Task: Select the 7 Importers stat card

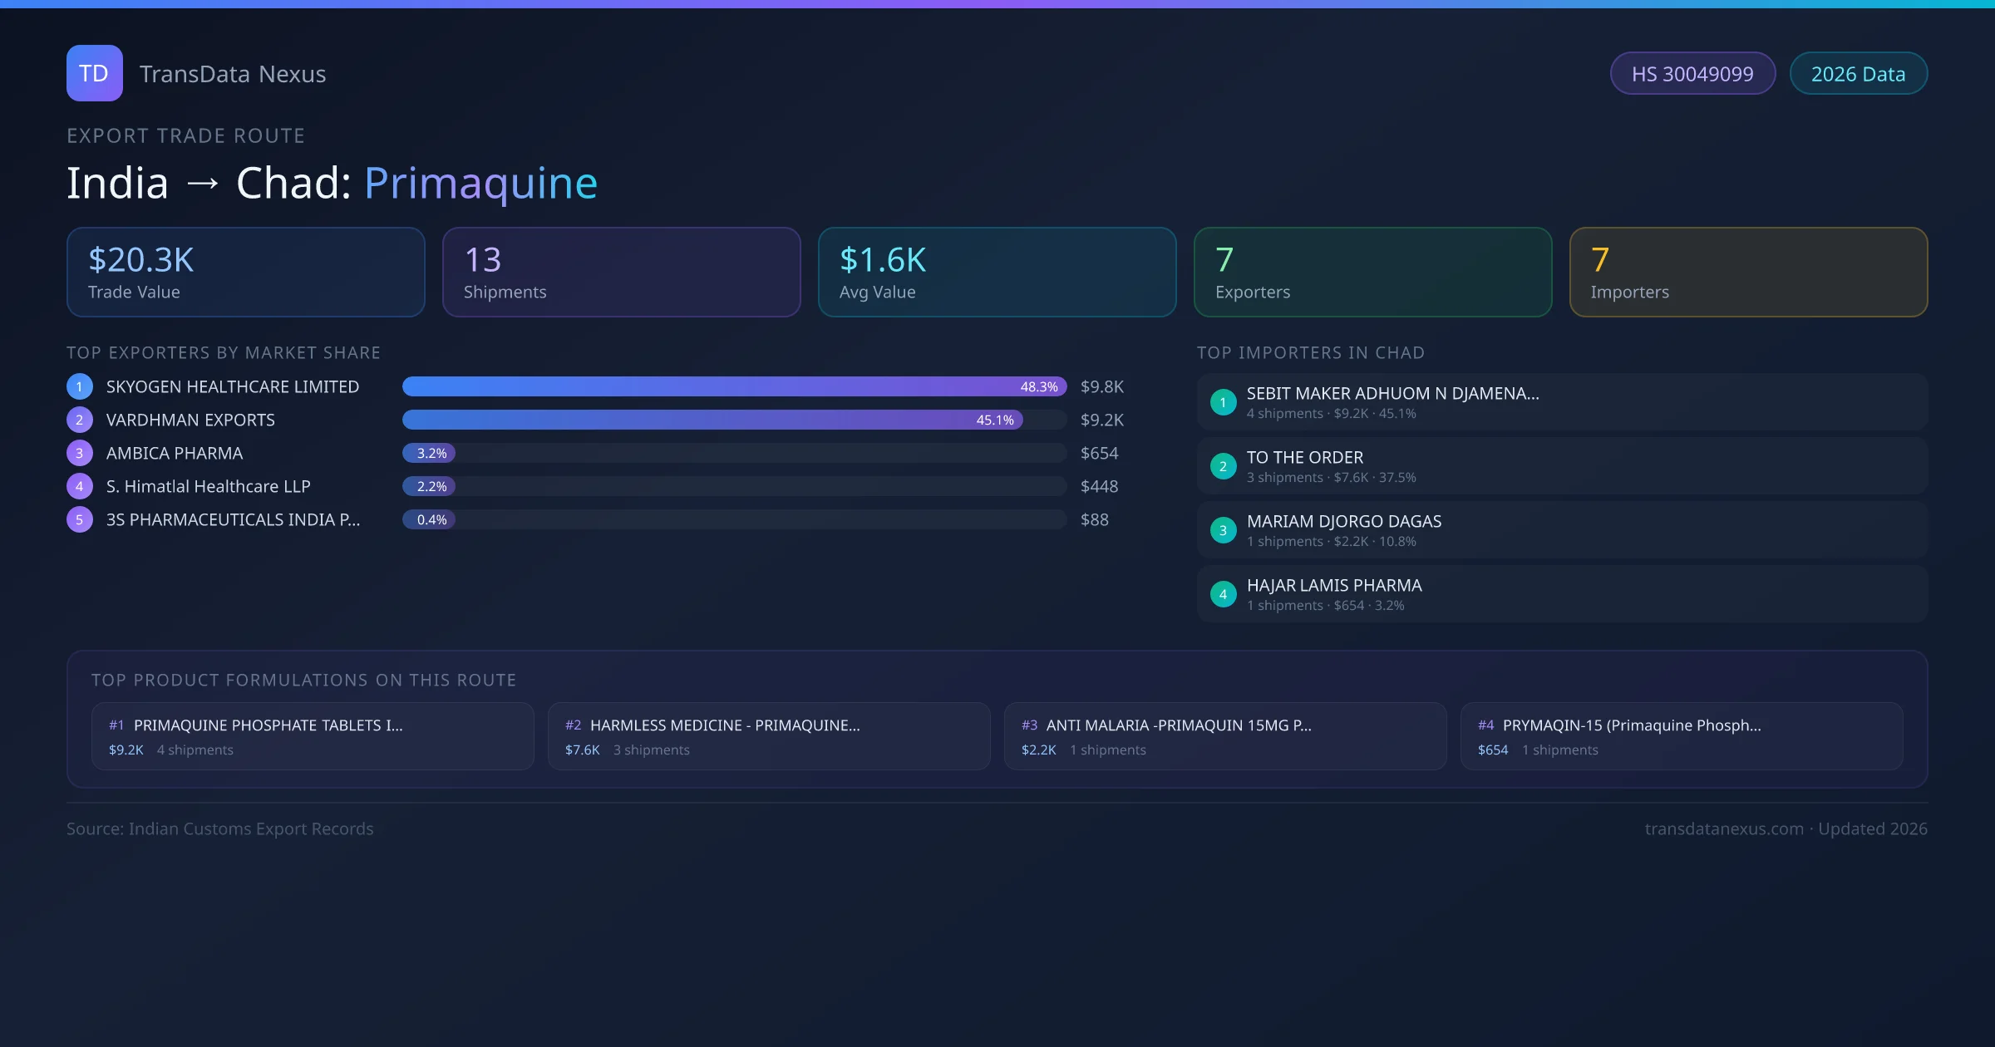Action: (1748, 272)
